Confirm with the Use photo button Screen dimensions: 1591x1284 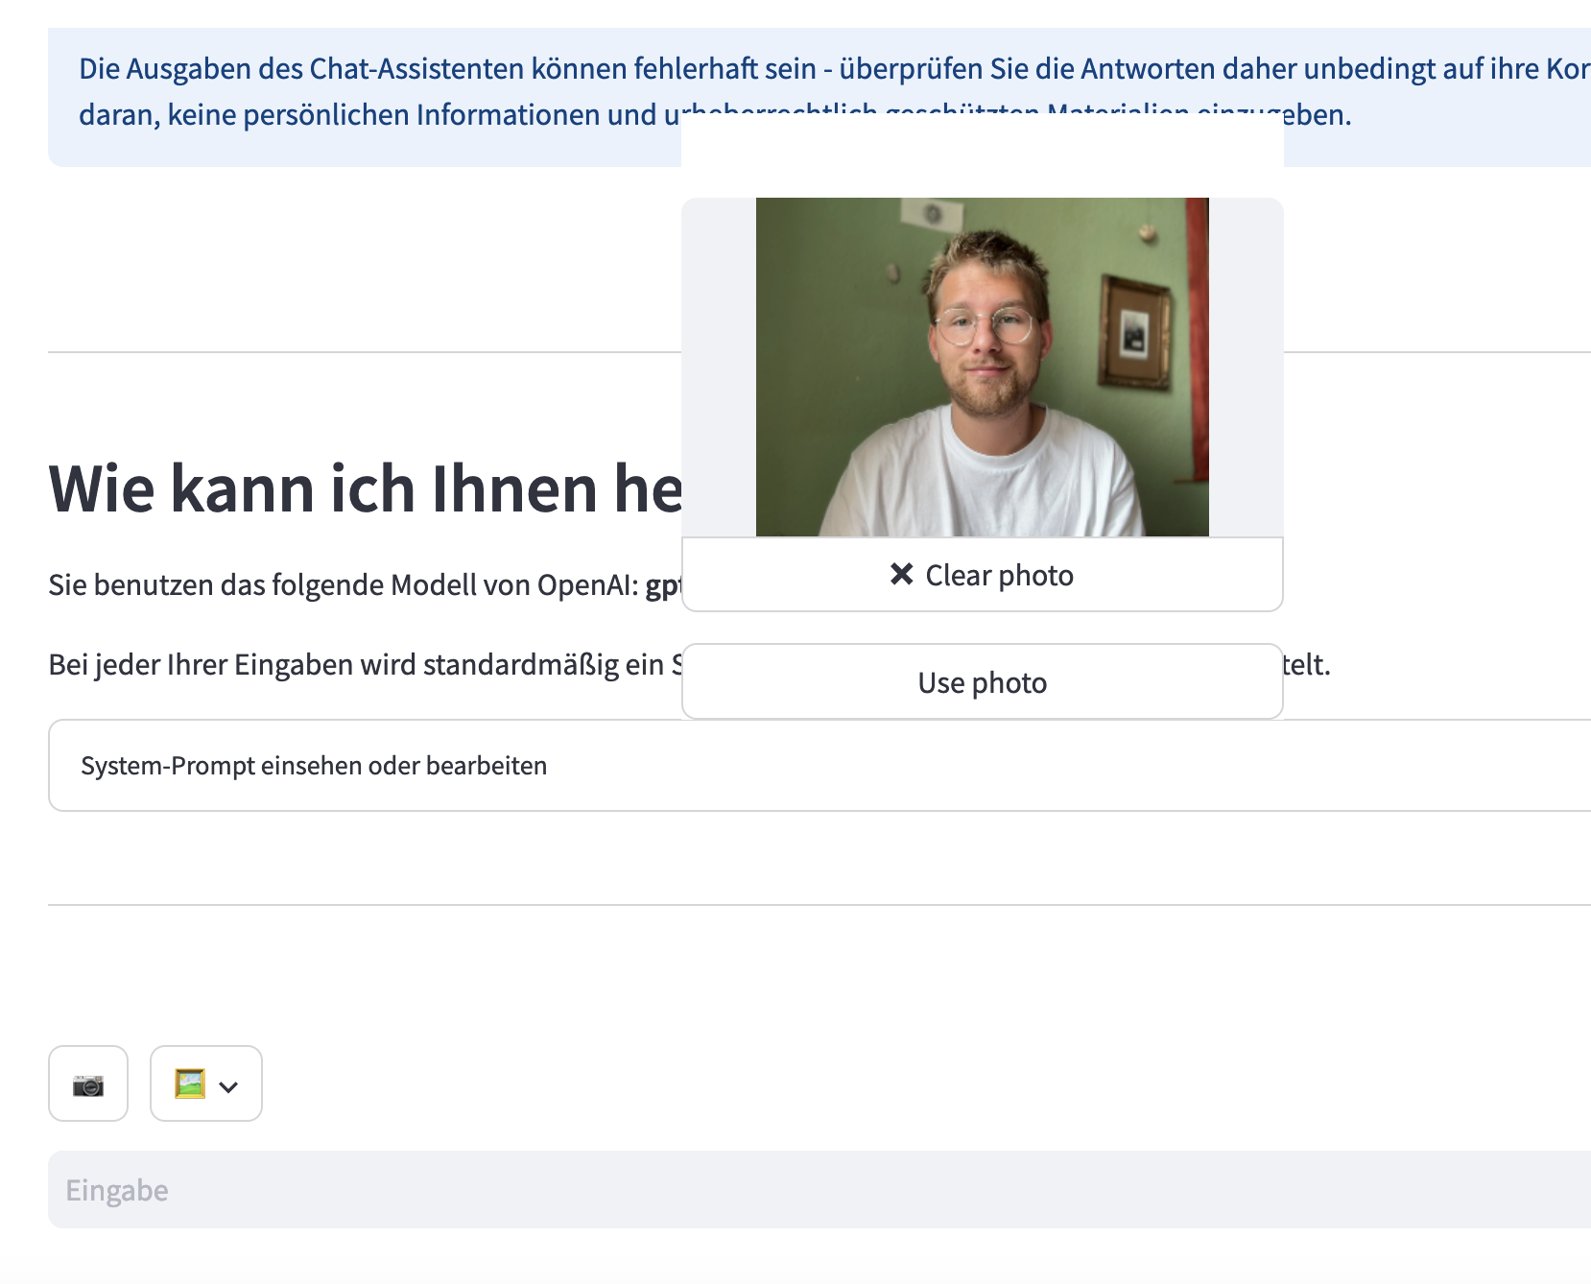(982, 682)
